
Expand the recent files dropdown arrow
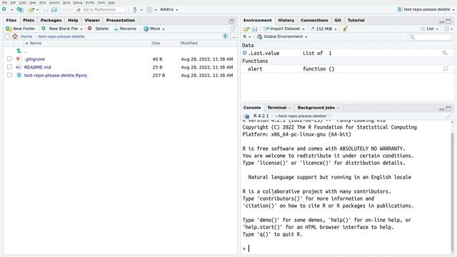pos(37,9)
